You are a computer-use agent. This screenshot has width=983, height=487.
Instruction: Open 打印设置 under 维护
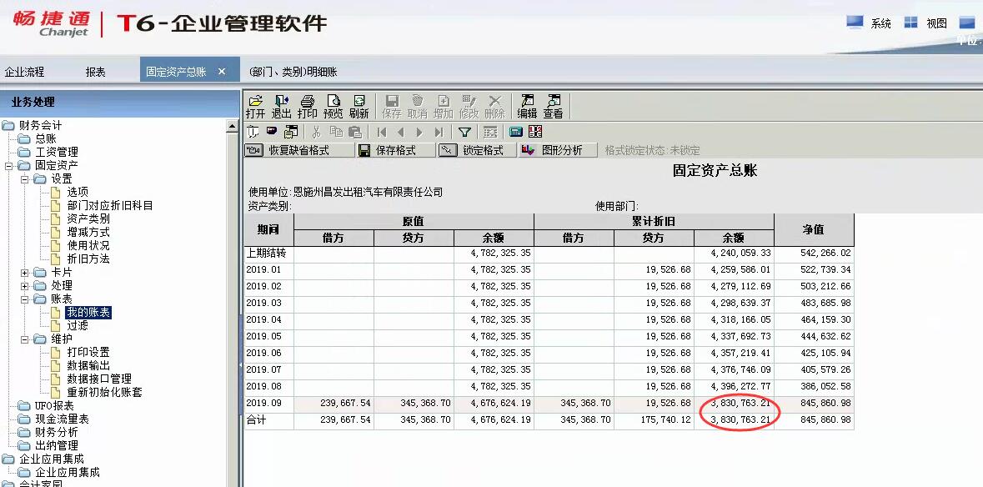88,352
